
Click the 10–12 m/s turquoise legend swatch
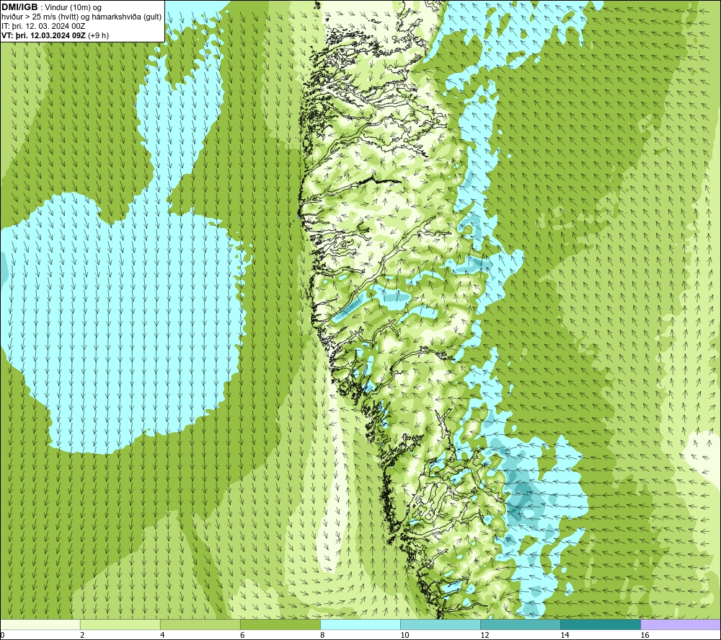pos(441,624)
